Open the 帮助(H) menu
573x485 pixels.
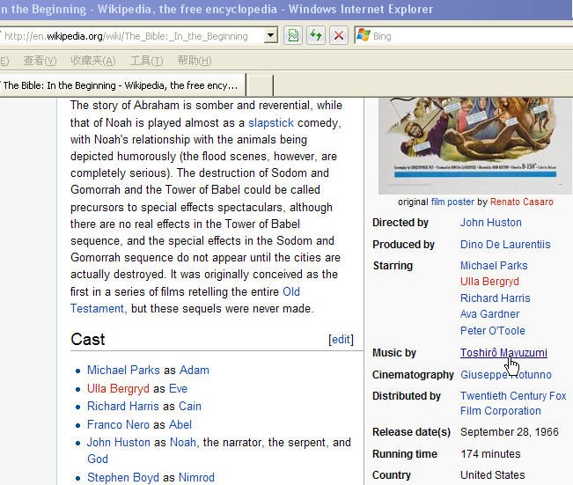pyautogui.click(x=195, y=61)
